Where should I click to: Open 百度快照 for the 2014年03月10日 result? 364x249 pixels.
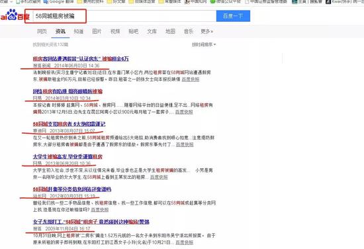(x=184, y=112)
